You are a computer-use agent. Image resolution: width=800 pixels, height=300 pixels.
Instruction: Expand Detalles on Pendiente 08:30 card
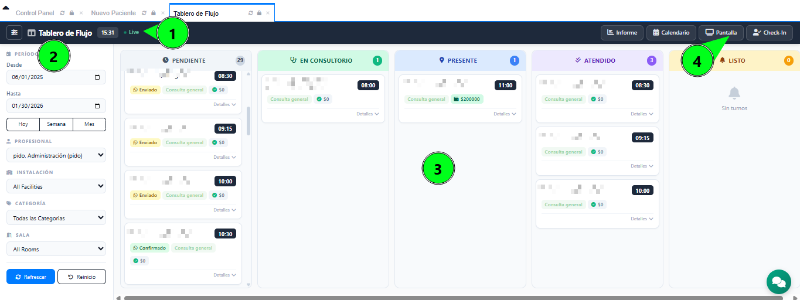point(224,104)
